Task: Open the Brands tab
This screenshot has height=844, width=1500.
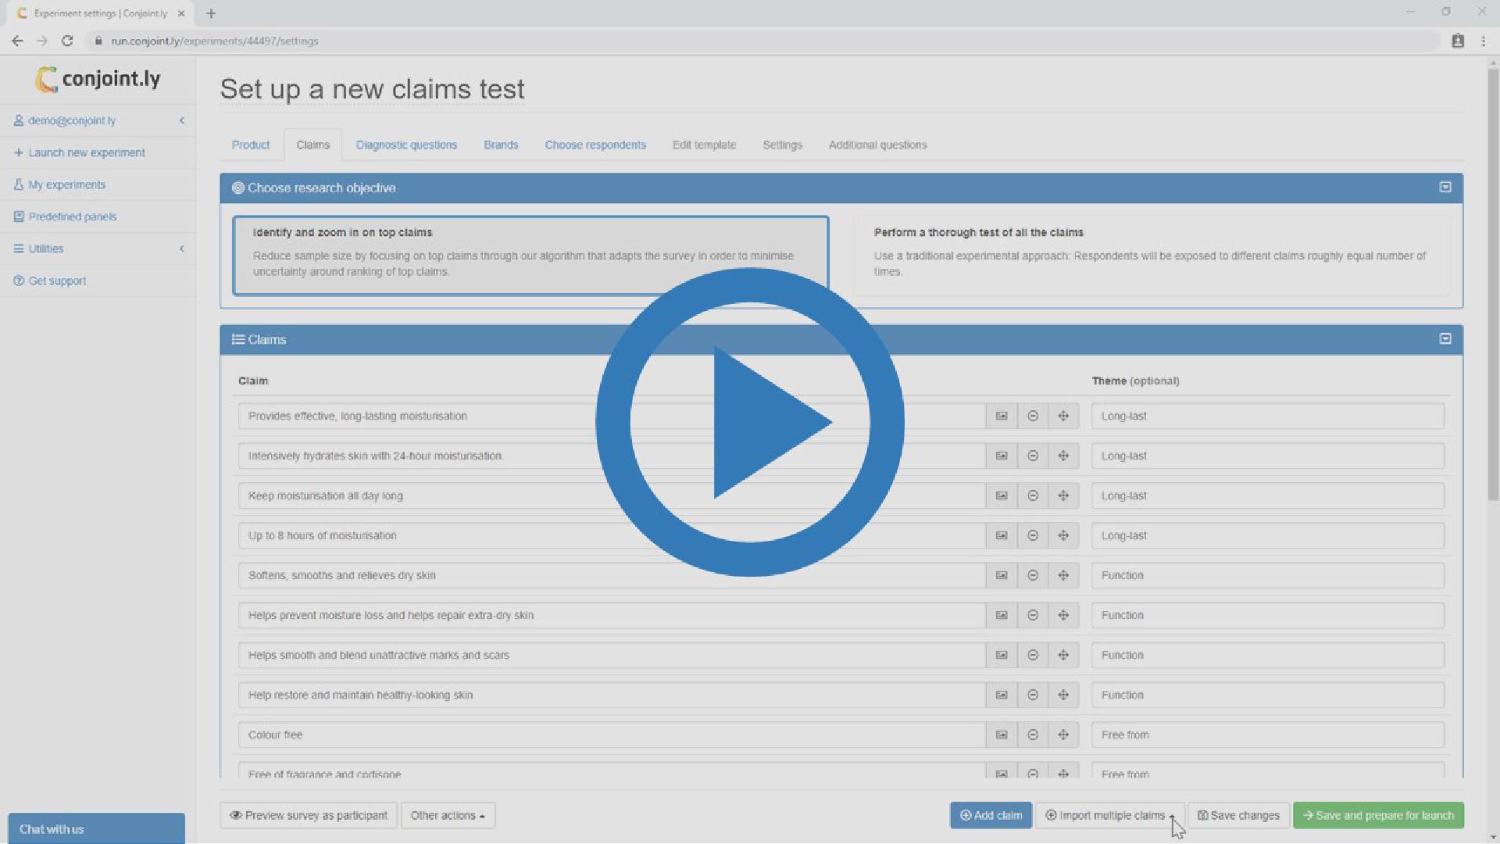Action: click(501, 145)
